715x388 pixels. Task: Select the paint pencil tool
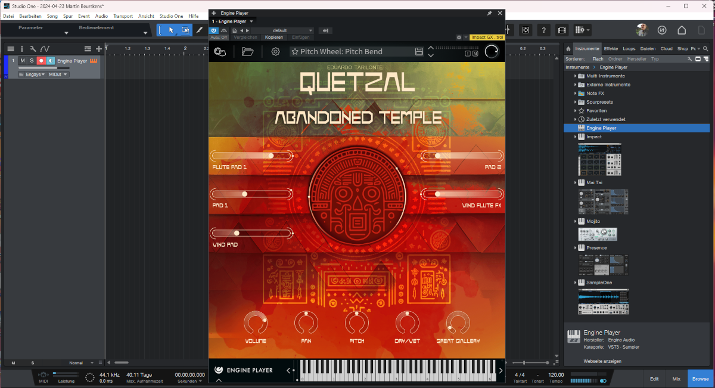click(x=200, y=30)
